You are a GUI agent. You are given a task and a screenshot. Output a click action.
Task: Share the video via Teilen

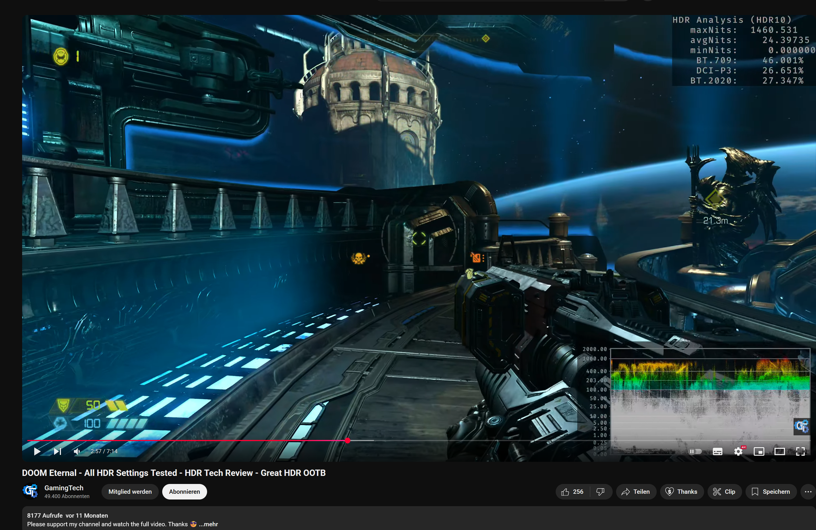tap(636, 491)
